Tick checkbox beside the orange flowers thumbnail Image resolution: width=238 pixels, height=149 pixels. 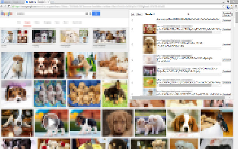click(x=132, y=82)
